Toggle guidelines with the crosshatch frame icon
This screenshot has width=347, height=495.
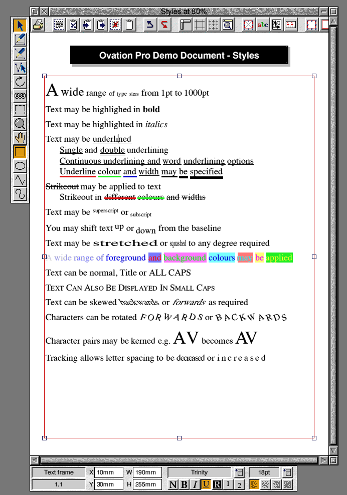[x=200, y=25]
